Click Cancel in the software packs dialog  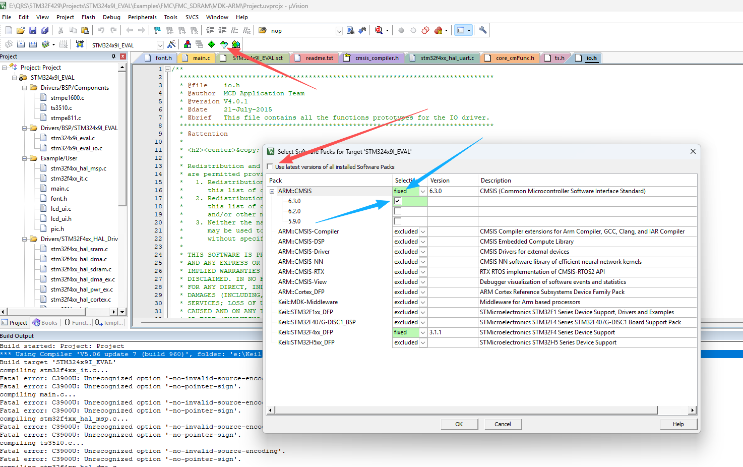[503, 424]
